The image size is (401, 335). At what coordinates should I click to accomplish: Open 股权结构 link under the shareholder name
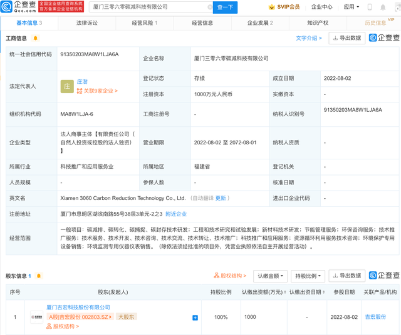[x=63, y=326]
